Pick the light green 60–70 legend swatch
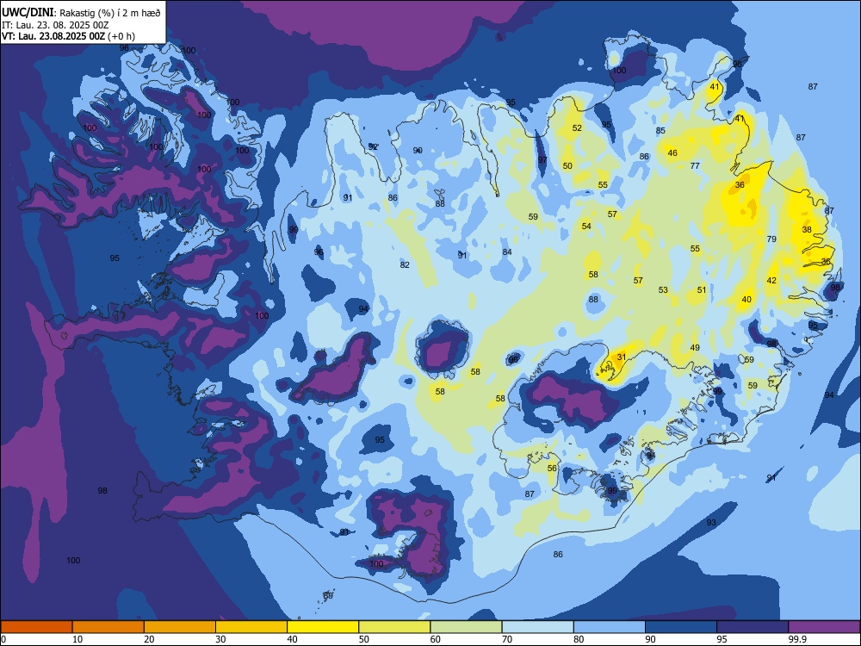861x646 pixels. coord(466,627)
